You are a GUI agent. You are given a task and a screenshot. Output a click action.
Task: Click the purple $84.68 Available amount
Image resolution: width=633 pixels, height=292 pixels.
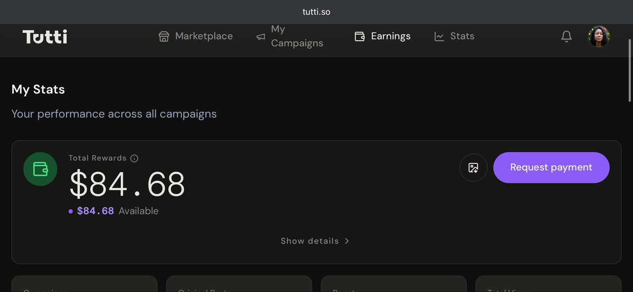tap(95, 211)
